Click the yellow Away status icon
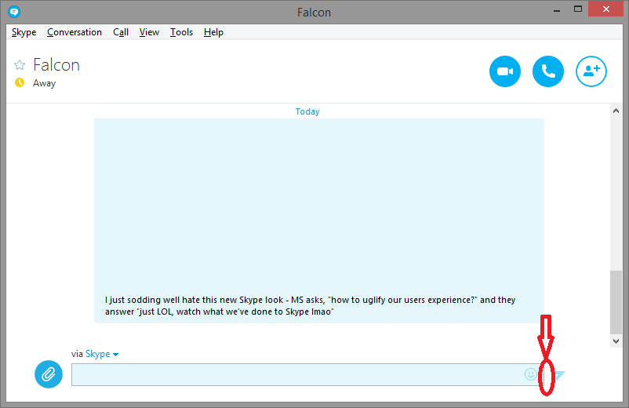 click(20, 82)
